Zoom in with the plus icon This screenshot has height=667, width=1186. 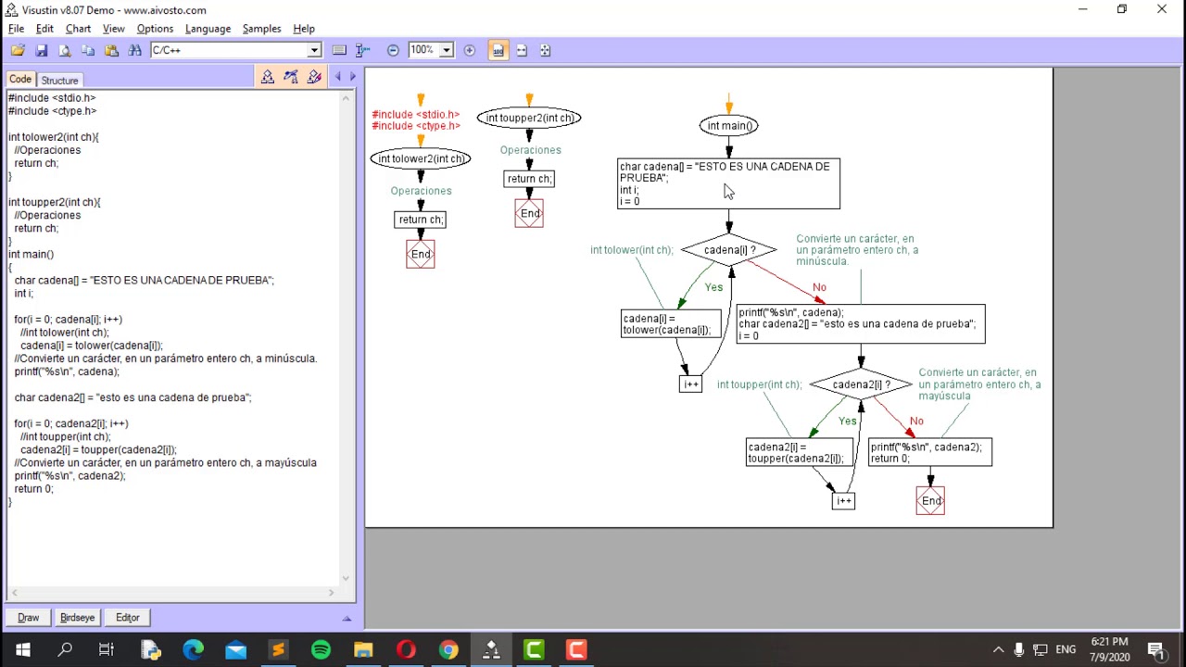coord(469,50)
